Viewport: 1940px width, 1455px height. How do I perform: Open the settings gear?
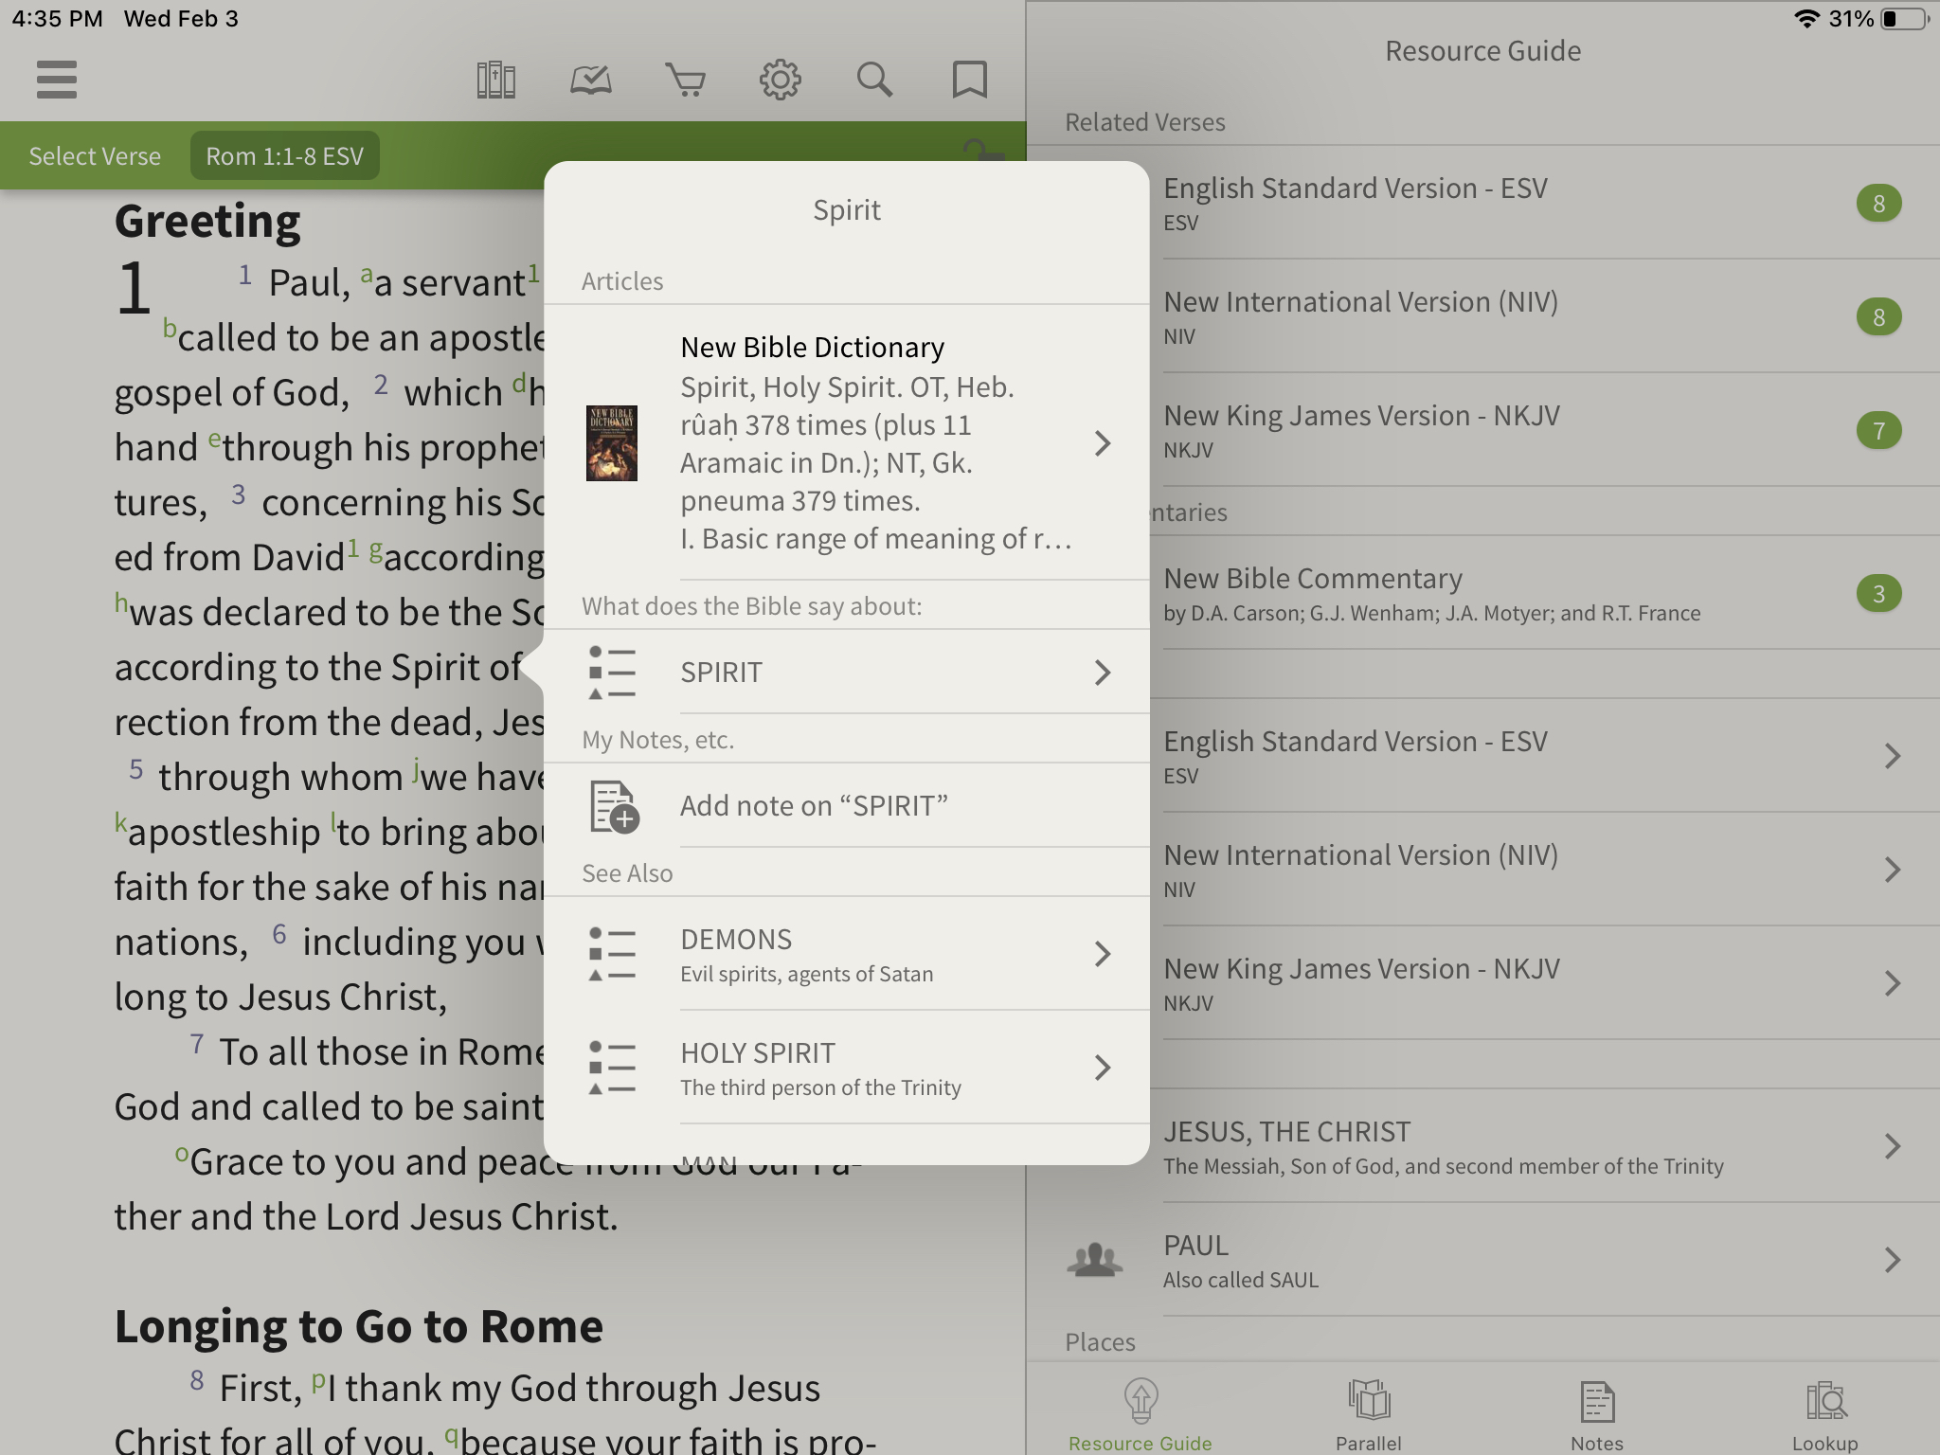tap(780, 81)
